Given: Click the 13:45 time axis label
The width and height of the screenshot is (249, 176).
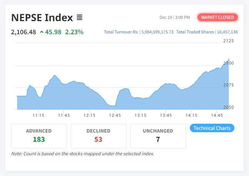Looking at the screenshot, I should coord(166,115).
